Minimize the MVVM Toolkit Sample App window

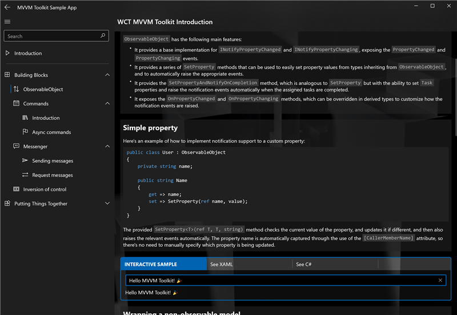[x=416, y=6]
